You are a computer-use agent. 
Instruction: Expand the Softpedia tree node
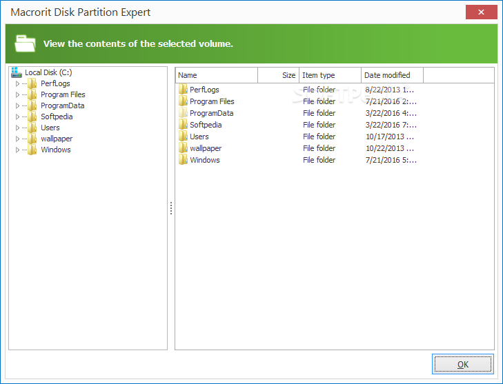coord(18,117)
